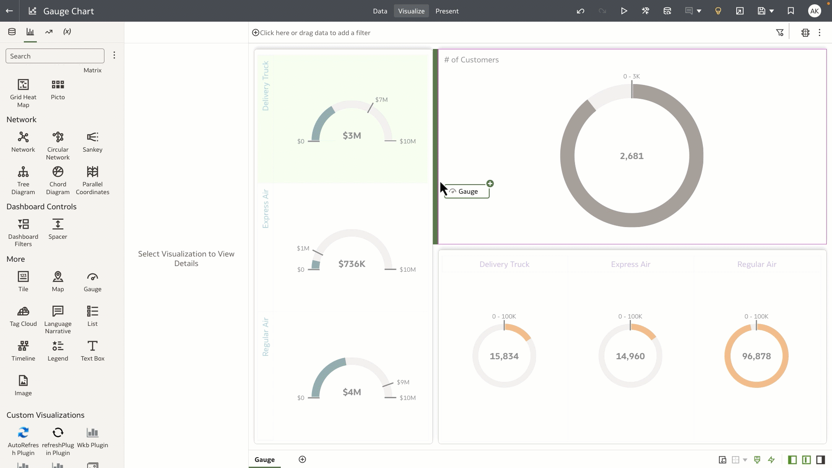Screen dimensions: 832x468
Task: Open Auto Insights lightbulb icon
Action: click(718, 11)
